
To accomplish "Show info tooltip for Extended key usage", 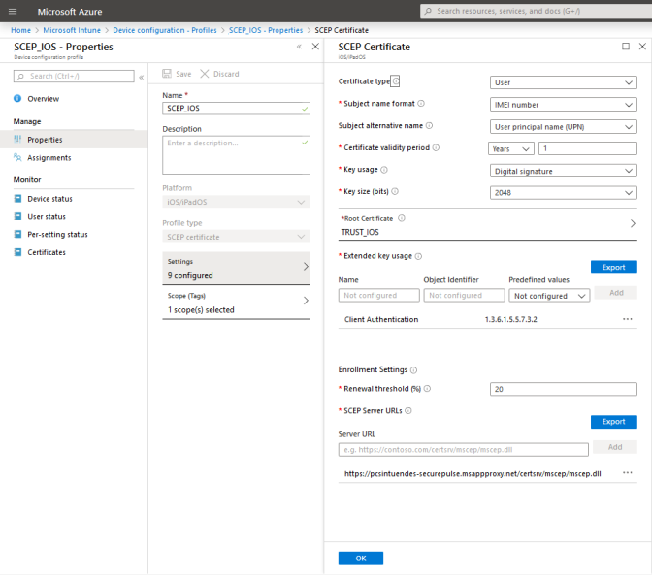I will (418, 256).
